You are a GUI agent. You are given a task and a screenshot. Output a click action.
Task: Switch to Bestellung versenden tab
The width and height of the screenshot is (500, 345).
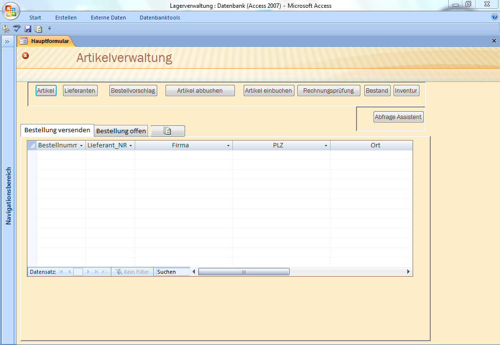[58, 130]
